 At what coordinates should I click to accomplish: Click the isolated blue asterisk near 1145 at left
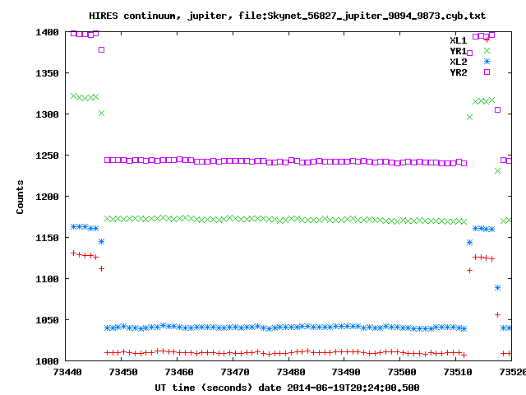[101, 241]
